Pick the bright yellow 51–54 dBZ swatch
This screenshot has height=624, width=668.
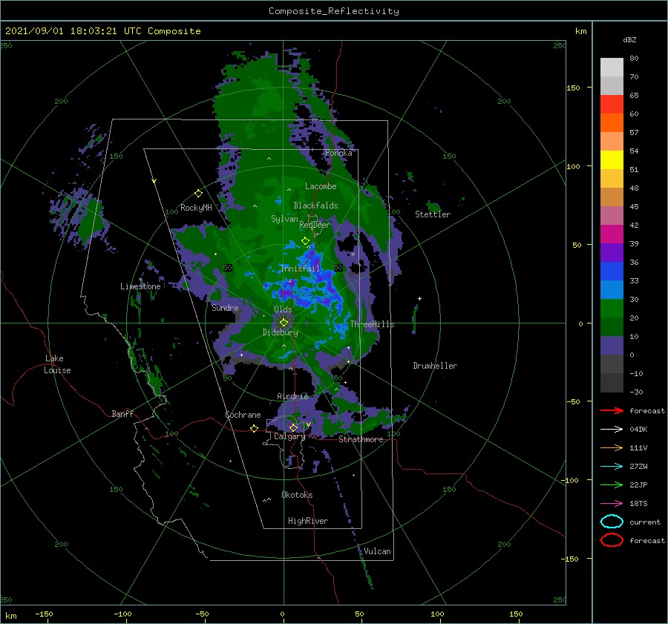point(612,160)
